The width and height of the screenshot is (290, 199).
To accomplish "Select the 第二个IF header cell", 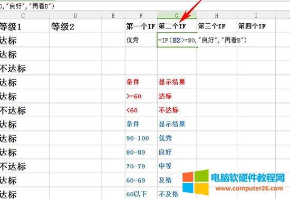I will [x=177, y=26].
